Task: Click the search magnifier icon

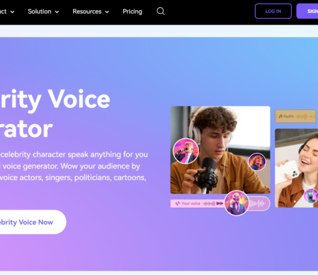Action: (x=160, y=11)
